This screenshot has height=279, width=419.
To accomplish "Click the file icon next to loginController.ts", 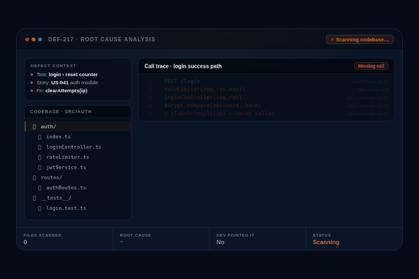I will click(40, 147).
